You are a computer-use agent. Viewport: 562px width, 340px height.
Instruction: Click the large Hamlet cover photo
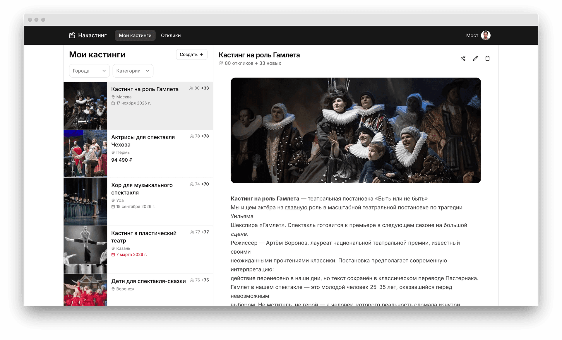pyautogui.click(x=356, y=130)
